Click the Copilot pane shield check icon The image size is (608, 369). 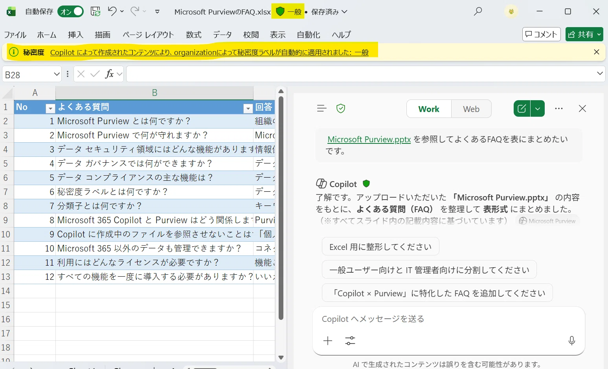[341, 108]
